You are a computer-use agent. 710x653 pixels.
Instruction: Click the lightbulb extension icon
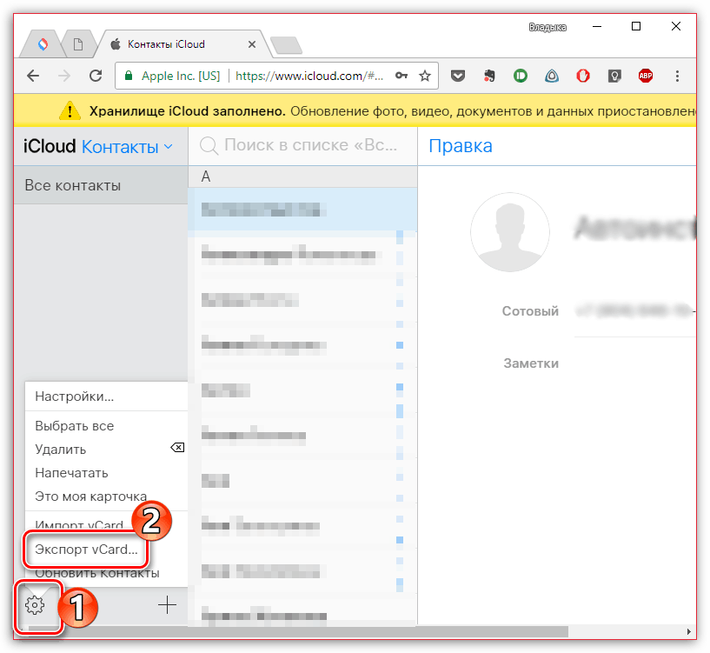coord(614,76)
